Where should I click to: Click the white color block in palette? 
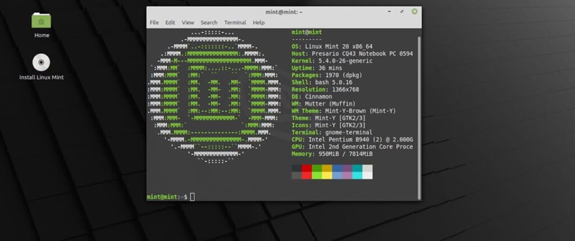[367, 175]
